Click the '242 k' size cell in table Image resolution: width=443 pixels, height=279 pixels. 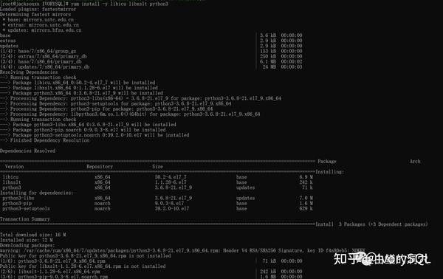coord(306,182)
